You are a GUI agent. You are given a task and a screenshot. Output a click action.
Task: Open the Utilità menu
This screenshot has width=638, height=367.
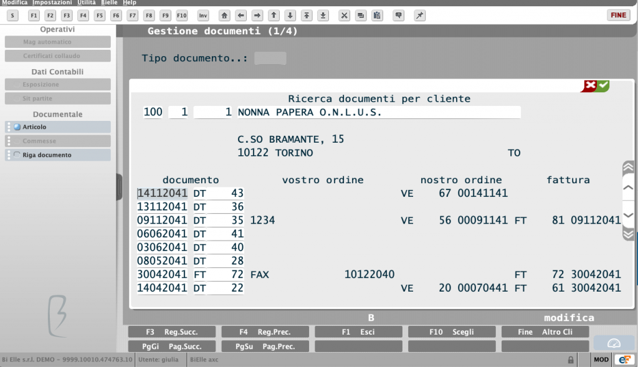click(x=87, y=2)
